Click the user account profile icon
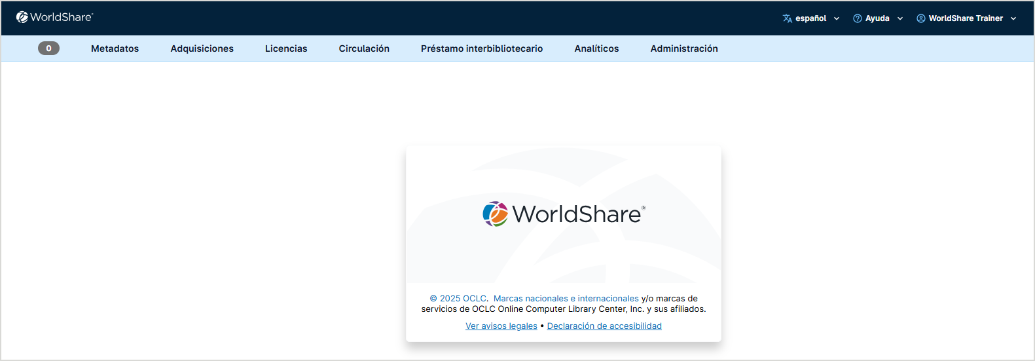Viewport: 1035px width, 361px height. point(921,18)
